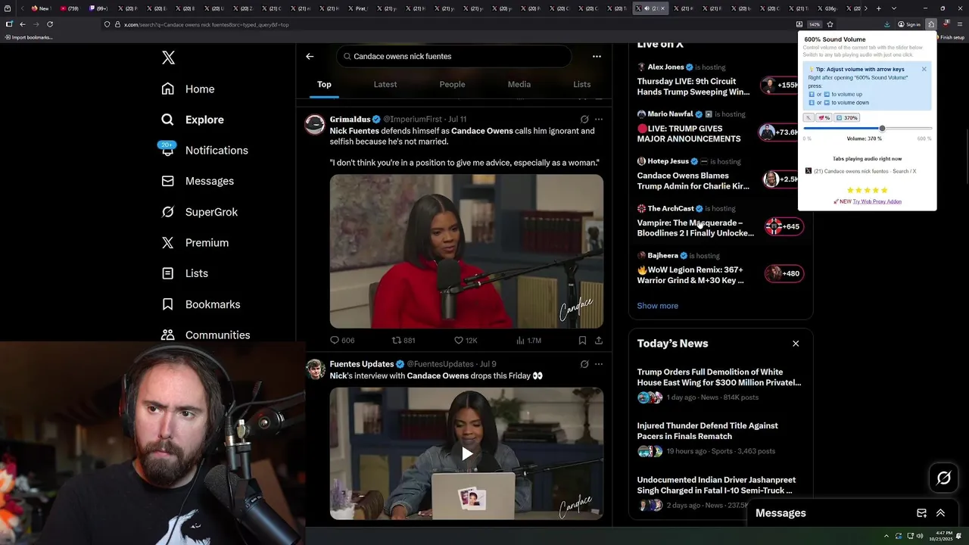Click Import bookmarks in bookmarks bar
Viewport: 969px width, 545px height.
pyautogui.click(x=28, y=37)
